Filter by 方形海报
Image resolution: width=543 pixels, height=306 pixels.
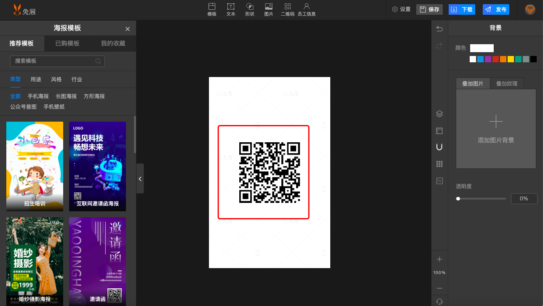pyautogui.click(x=94, y=96)
